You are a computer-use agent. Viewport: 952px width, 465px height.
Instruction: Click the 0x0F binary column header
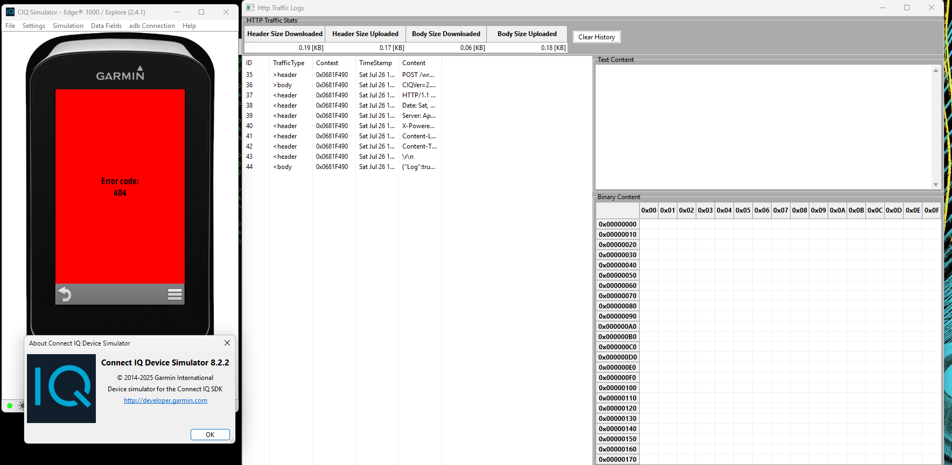click(932, 210)
